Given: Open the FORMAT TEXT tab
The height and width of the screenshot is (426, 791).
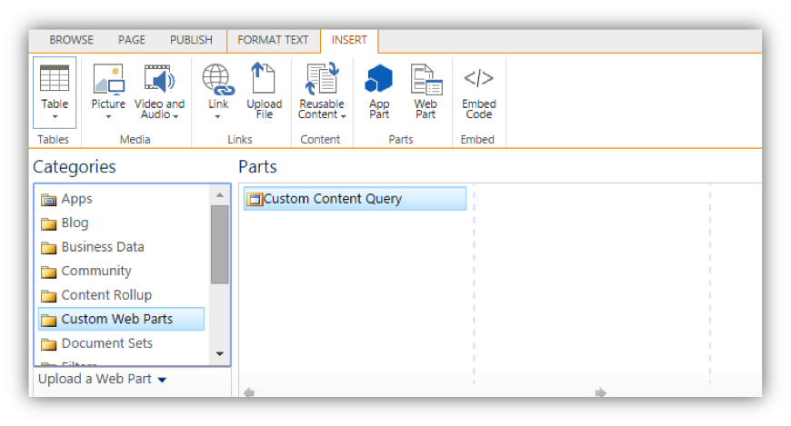Looking at the screenshot, I should (x=273, y=40).
